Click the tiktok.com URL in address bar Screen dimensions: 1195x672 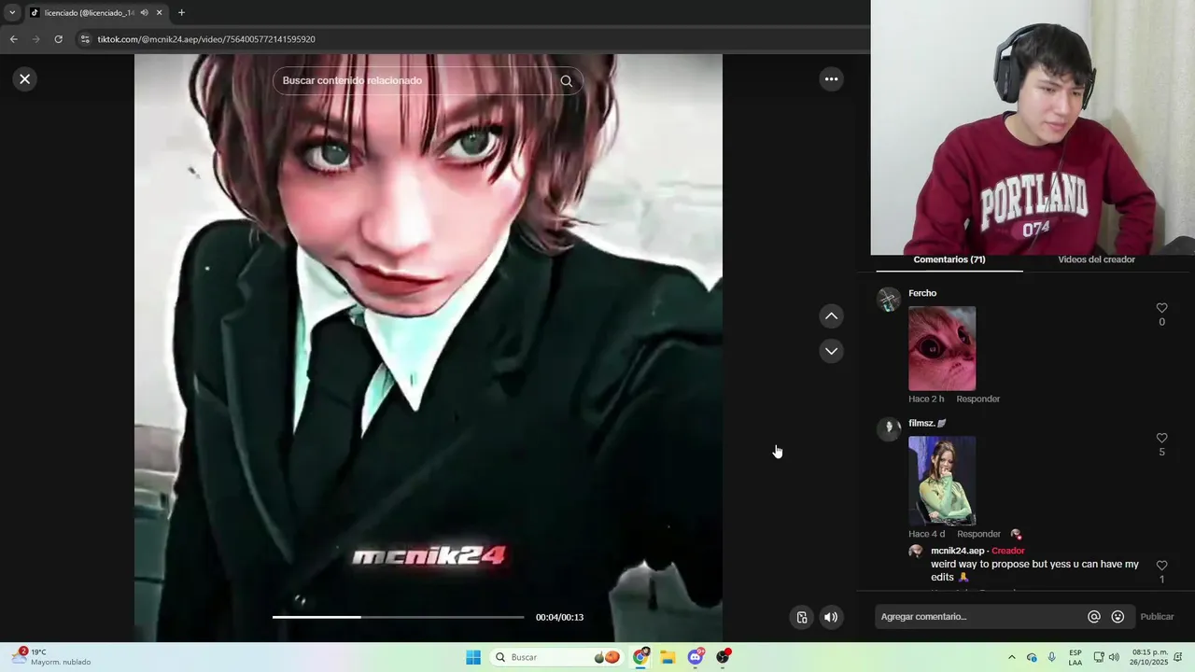point(206,39)
